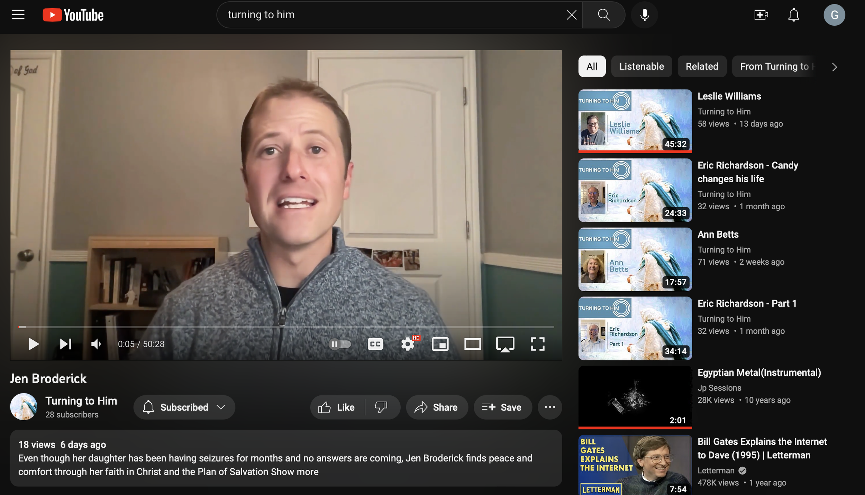Select the Listenable filter chip
865x495 pixels.
pos(641,66)
